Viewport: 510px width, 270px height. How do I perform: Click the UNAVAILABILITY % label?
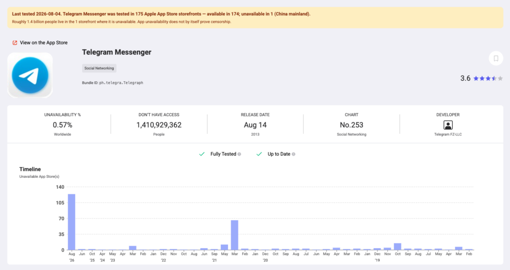point(62,115)
